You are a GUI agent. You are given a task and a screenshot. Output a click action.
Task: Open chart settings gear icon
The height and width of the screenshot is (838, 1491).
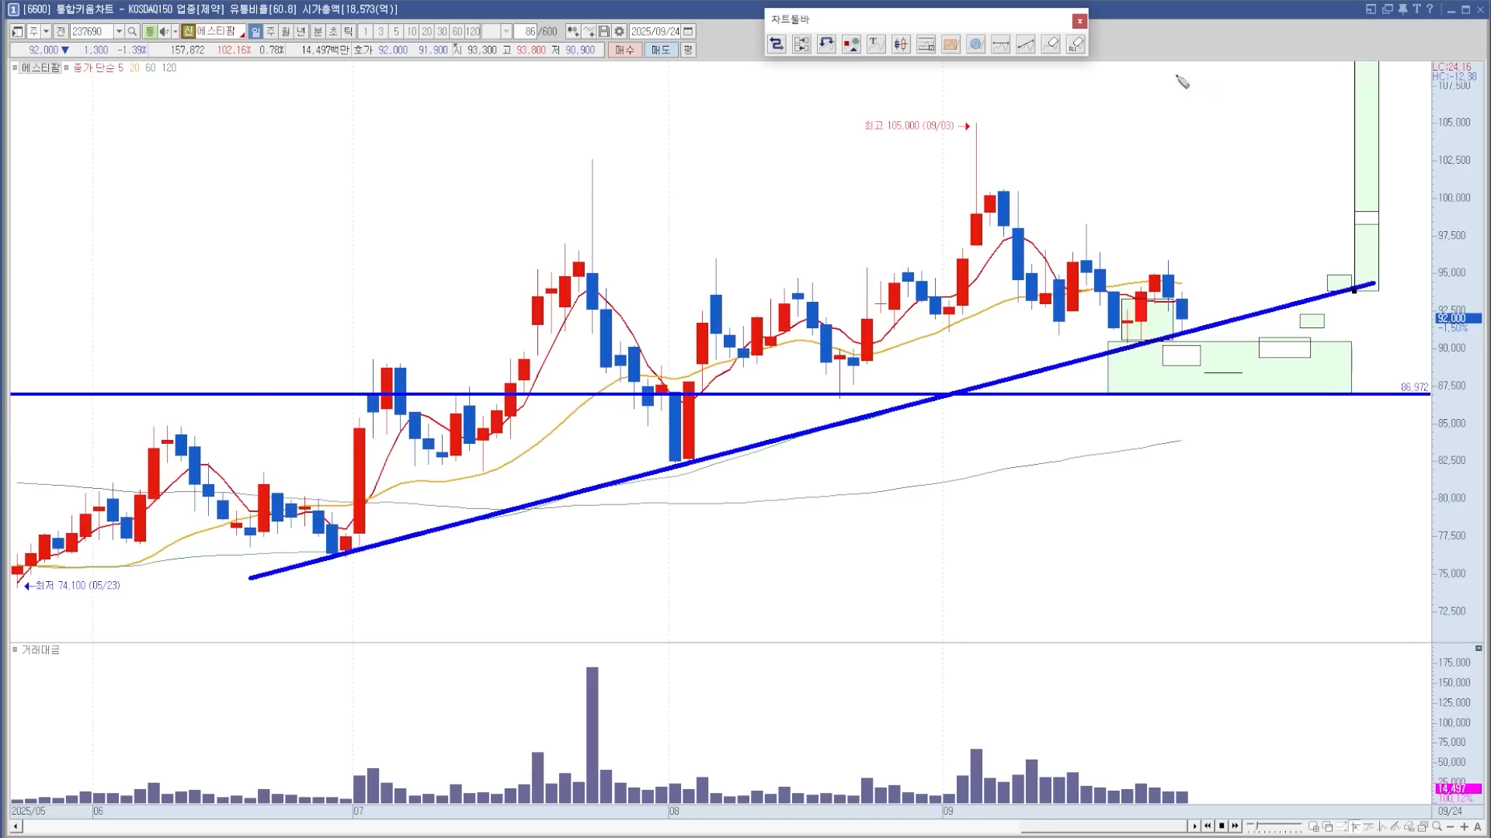tap(619, 32)
